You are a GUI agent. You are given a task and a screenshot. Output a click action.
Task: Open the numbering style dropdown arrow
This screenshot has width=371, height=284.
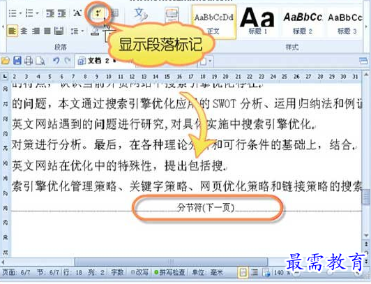(x=38, y=13)
